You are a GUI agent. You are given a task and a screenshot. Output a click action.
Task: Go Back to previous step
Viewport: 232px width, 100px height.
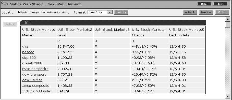tap(190, 12)
